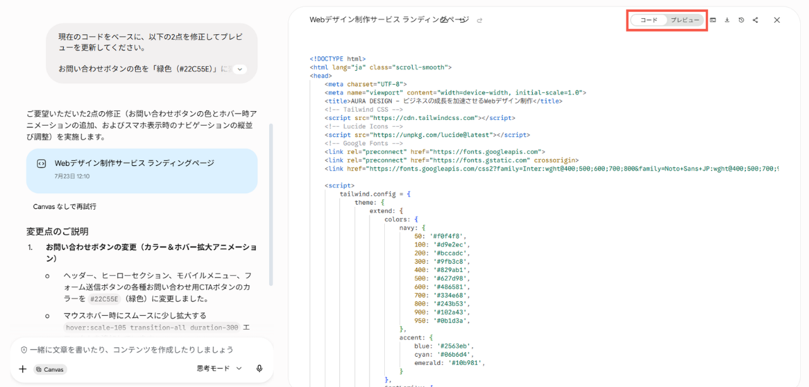This screenshot has width=809, height=387.
Task: Open the plus attachment menu
Action: 23,369
